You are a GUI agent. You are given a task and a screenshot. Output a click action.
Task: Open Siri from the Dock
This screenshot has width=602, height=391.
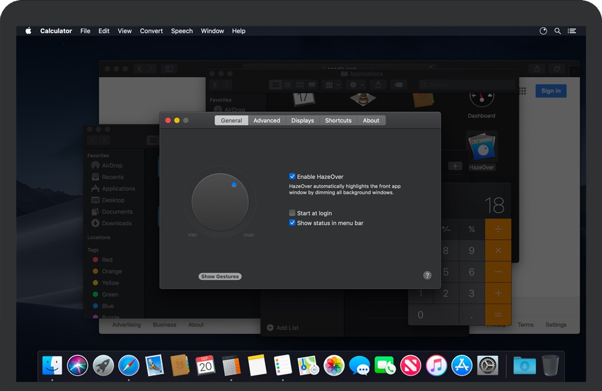[78, 365]
